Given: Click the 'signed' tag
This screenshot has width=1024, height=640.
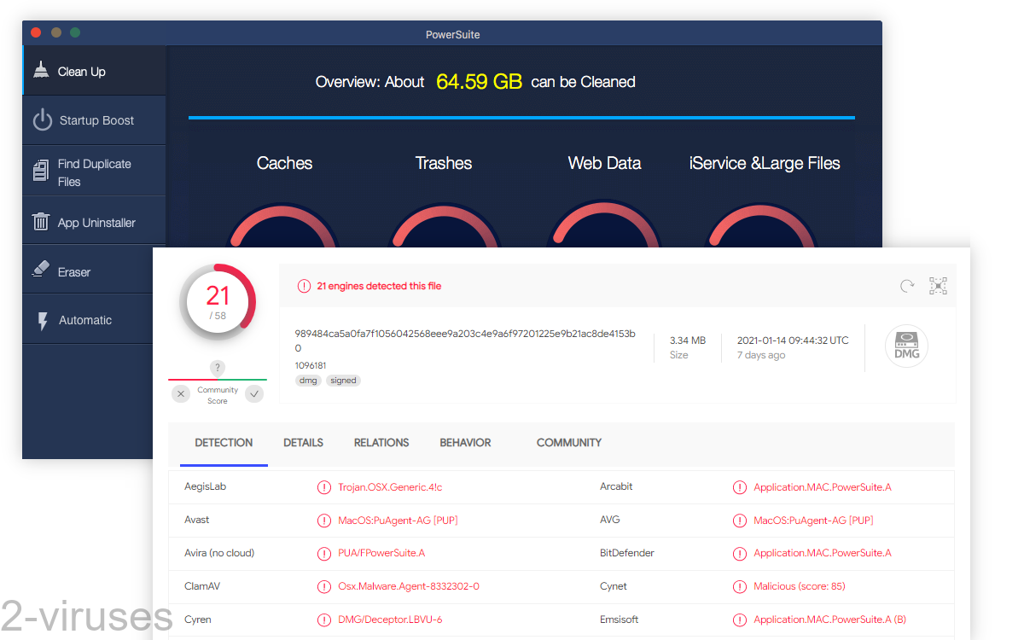Looking at the screenshot, I should click(343, 381).
